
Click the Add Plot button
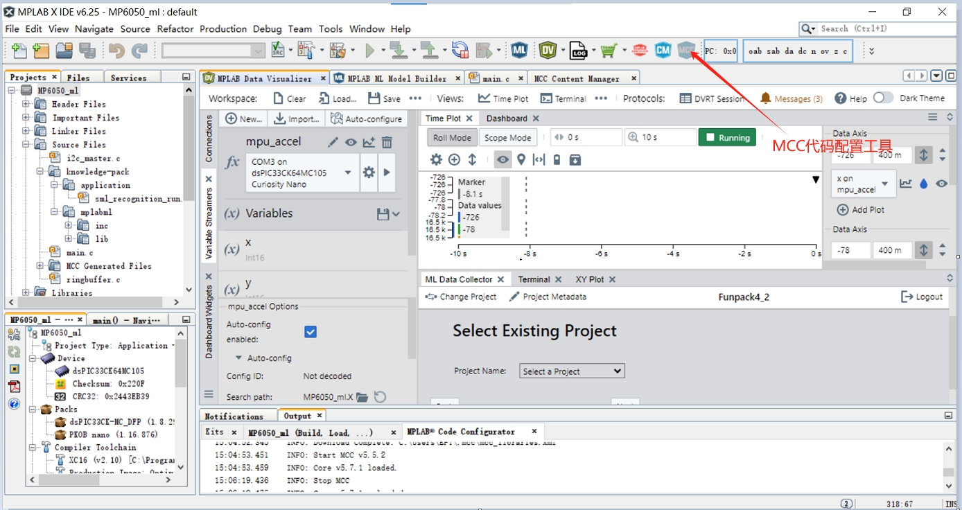pos(861,210)
